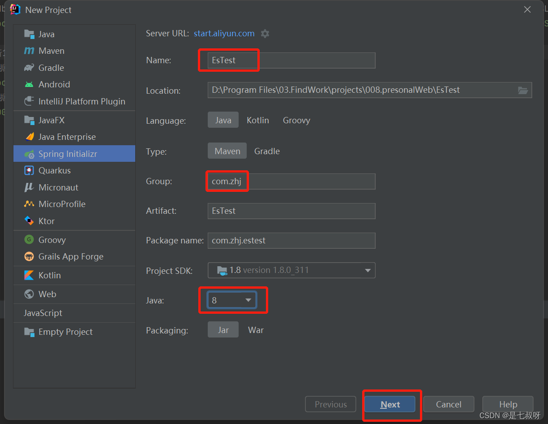Select JavaScript in the project type list
The image size is (548, 424).
click(x=74, y=313)
